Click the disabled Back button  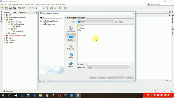click(93, 78)
